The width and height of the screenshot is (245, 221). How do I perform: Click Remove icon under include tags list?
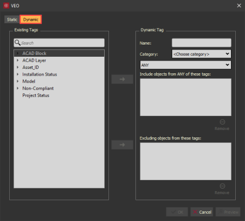click(x=222, y=122)
